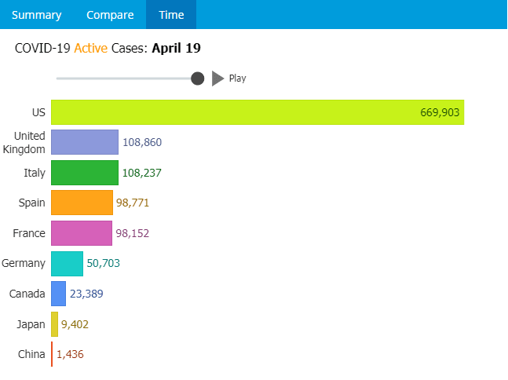Open the Summary tab
508x380 pixels.
[36, 15]
